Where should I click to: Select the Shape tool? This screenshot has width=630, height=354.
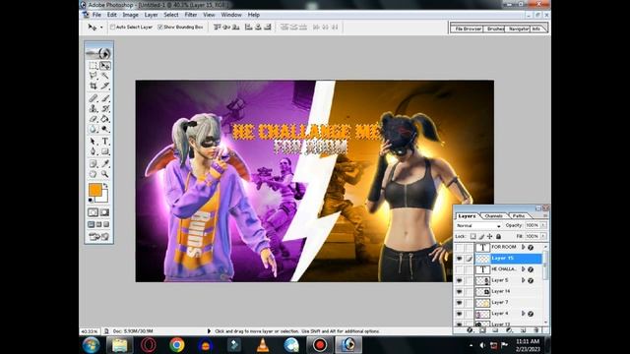pyautogui.click(x=105, y=151)
